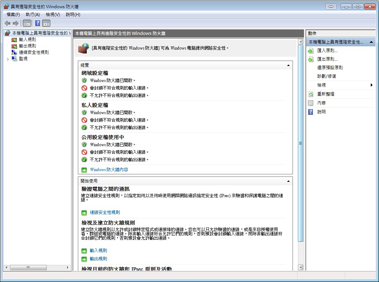Select the root 本機電腦上具有進階安全性的 tree node
The height and width of the screenshot is (282, 379).
coord(41,33)
